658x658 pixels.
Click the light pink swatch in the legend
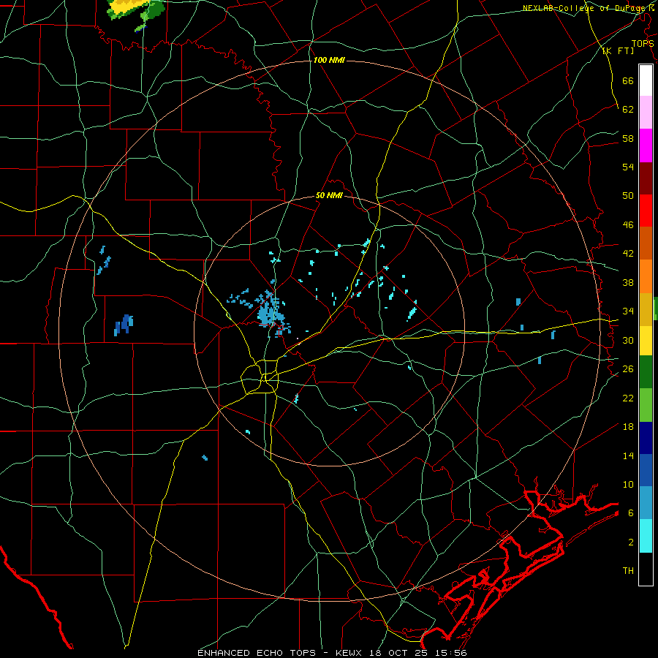click(646, 112)
